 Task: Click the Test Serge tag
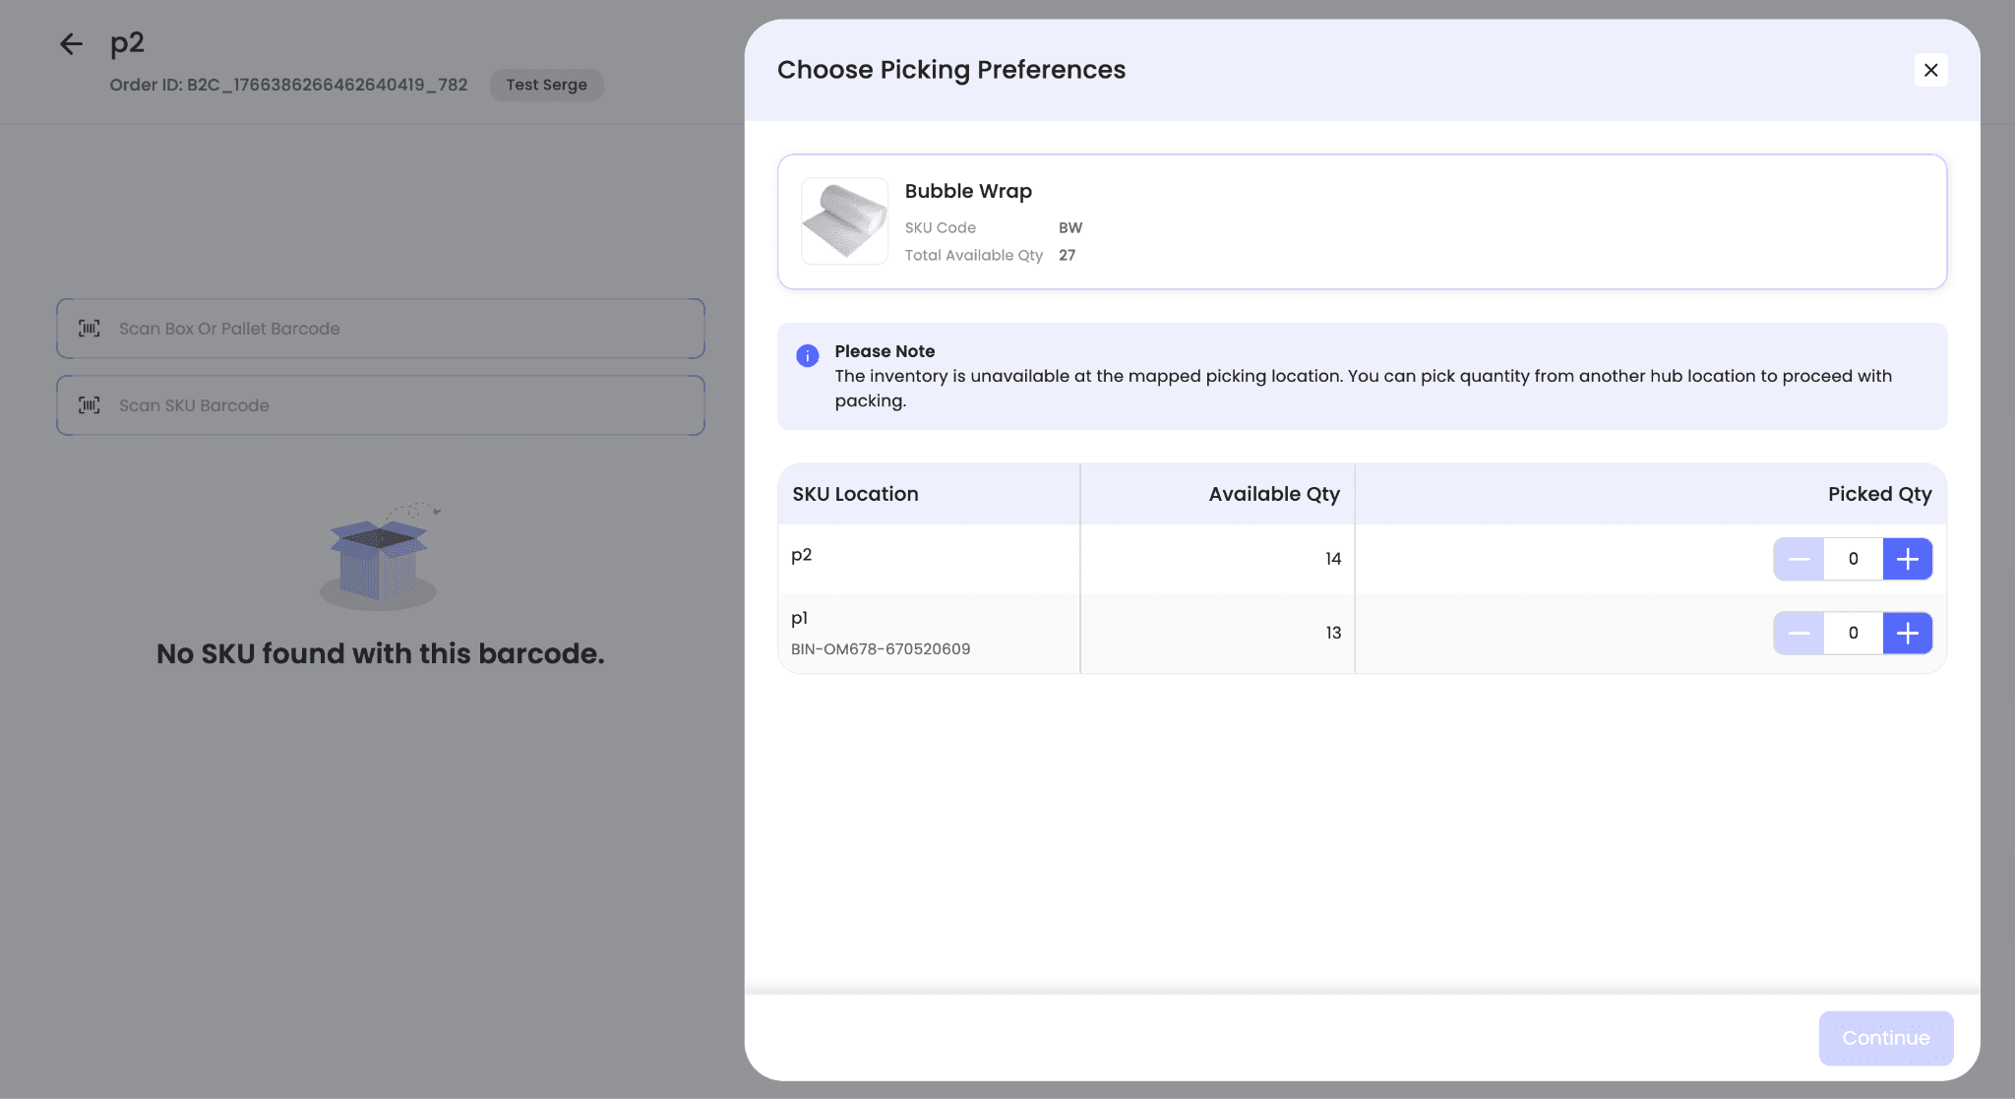pyautogui.click(x=546, y=85)
